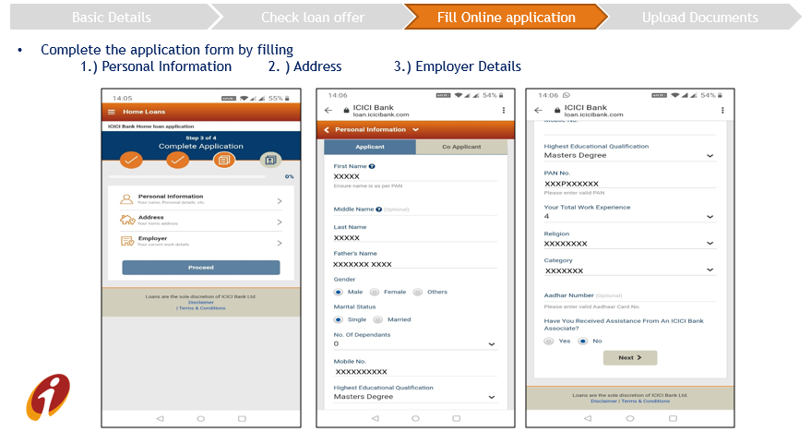Viewport: 811px width, 432px height.
Task: Click back chevron in Personal Information header
Action: coord(327,130)
